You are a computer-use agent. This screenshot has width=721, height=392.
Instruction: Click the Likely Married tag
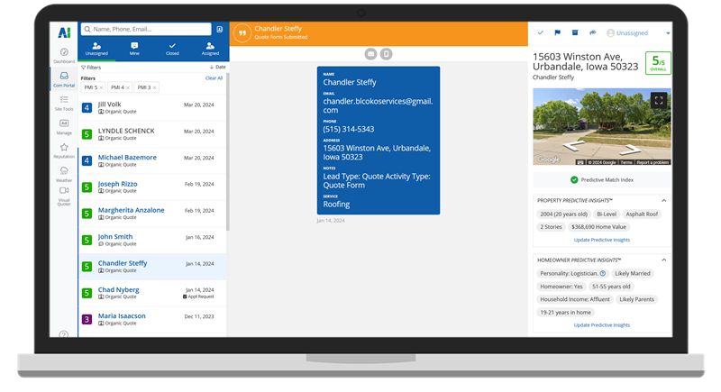[x=633, y=273]
